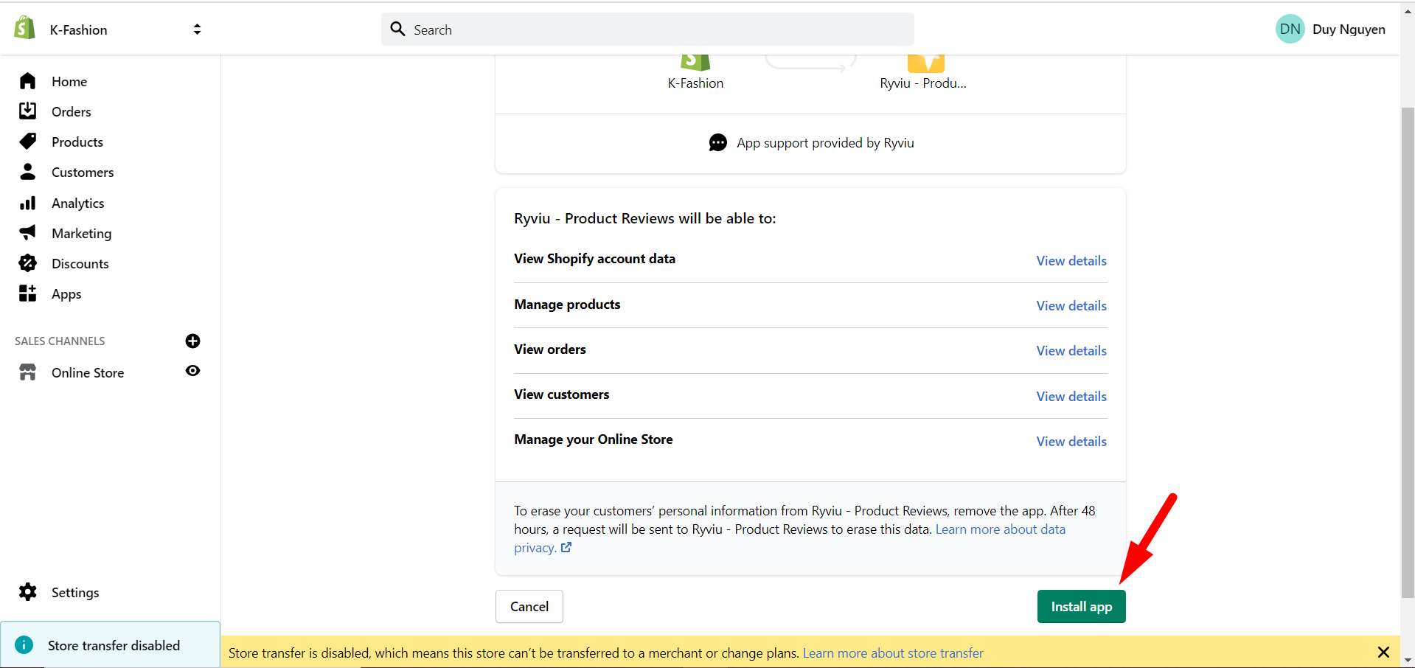Go to Orders in sidebar
This screenshot has width=1415, height=668.
pyautogui.click(x=72, y=112)
